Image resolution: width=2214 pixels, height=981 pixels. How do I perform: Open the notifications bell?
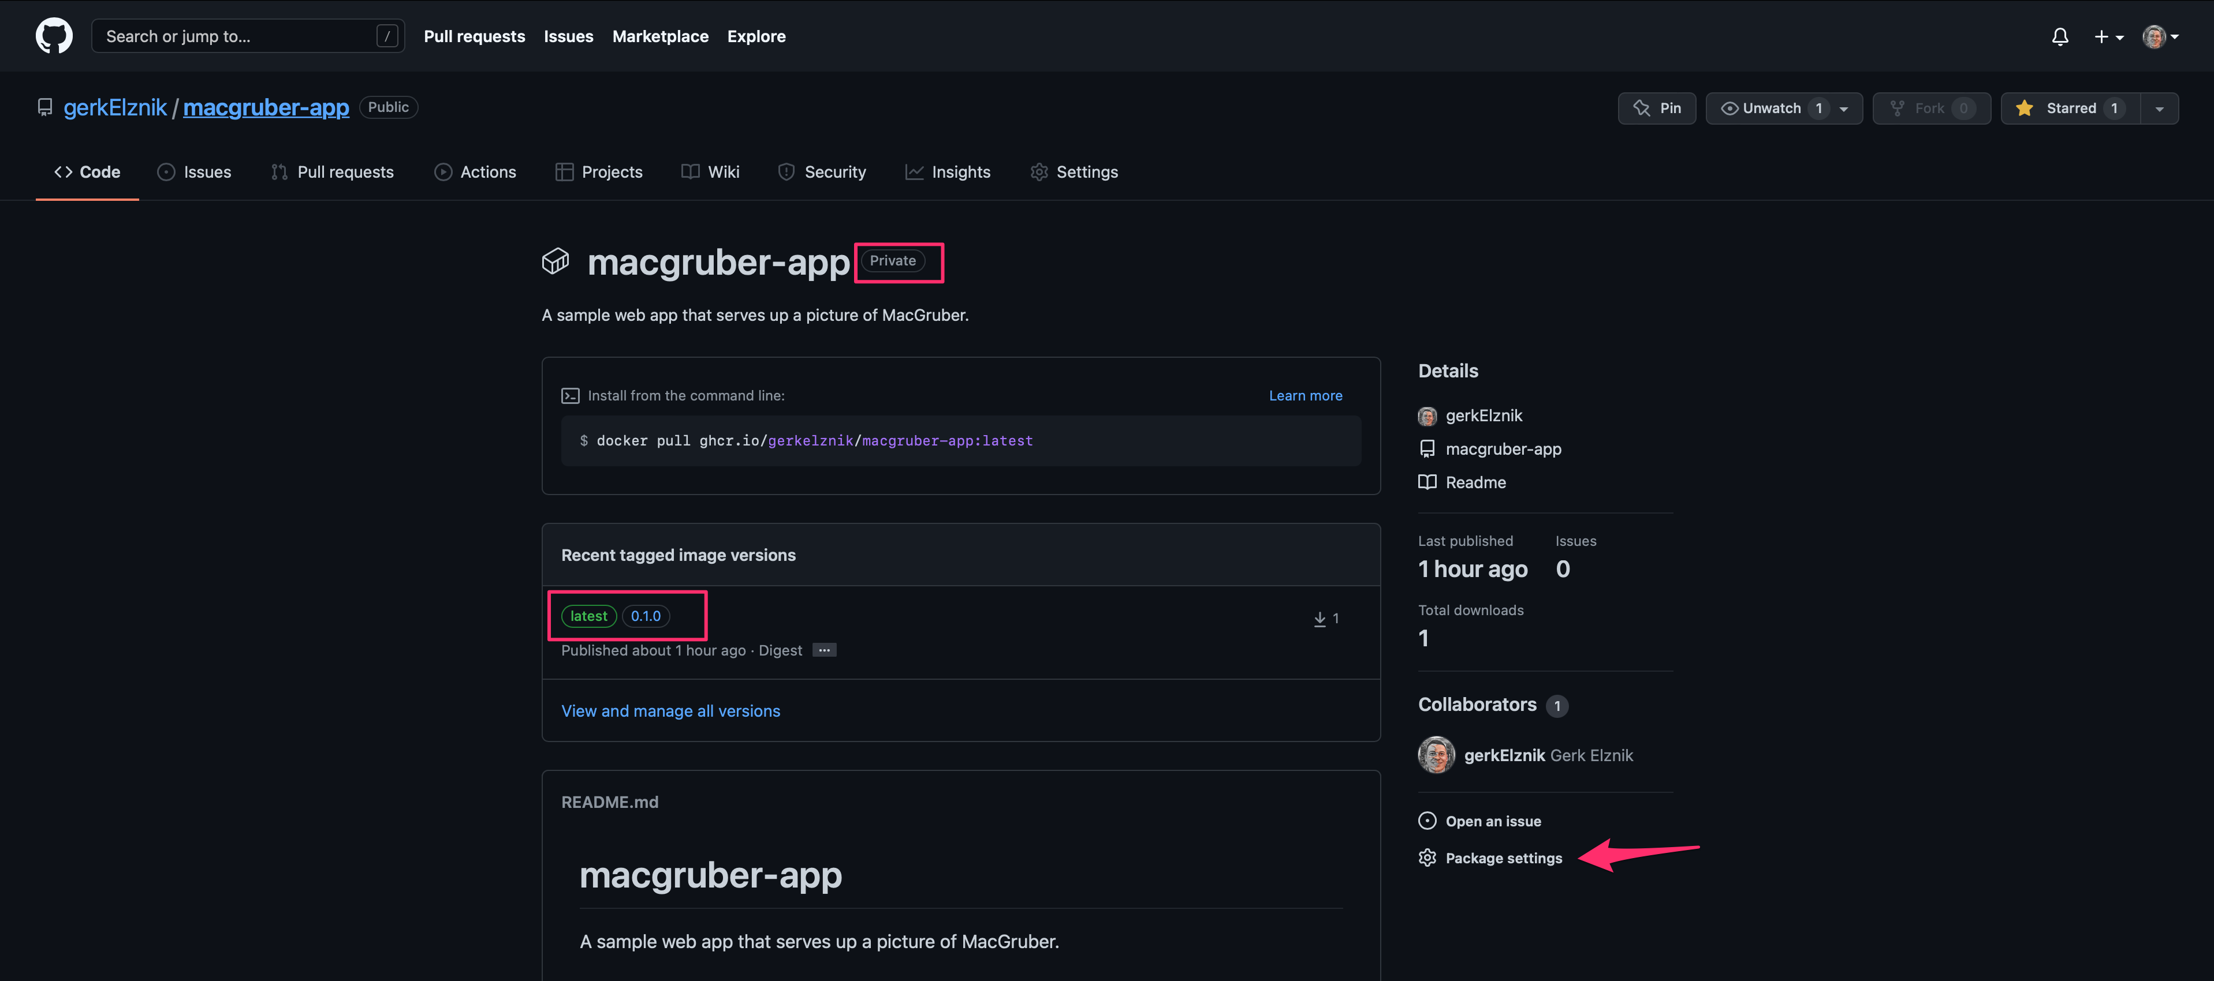2060,36
